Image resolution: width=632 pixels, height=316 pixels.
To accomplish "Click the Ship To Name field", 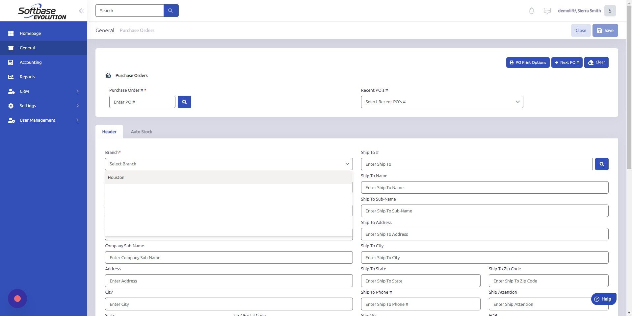I will (x=485, y=187).
